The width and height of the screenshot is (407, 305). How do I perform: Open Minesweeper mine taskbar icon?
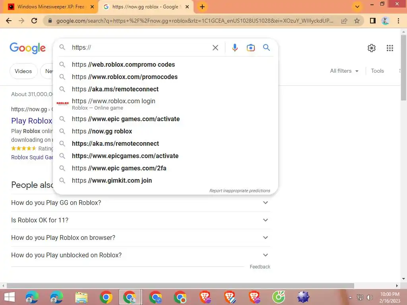[303, 297]
